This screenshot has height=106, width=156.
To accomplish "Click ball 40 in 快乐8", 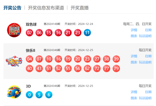I will 29,69.
